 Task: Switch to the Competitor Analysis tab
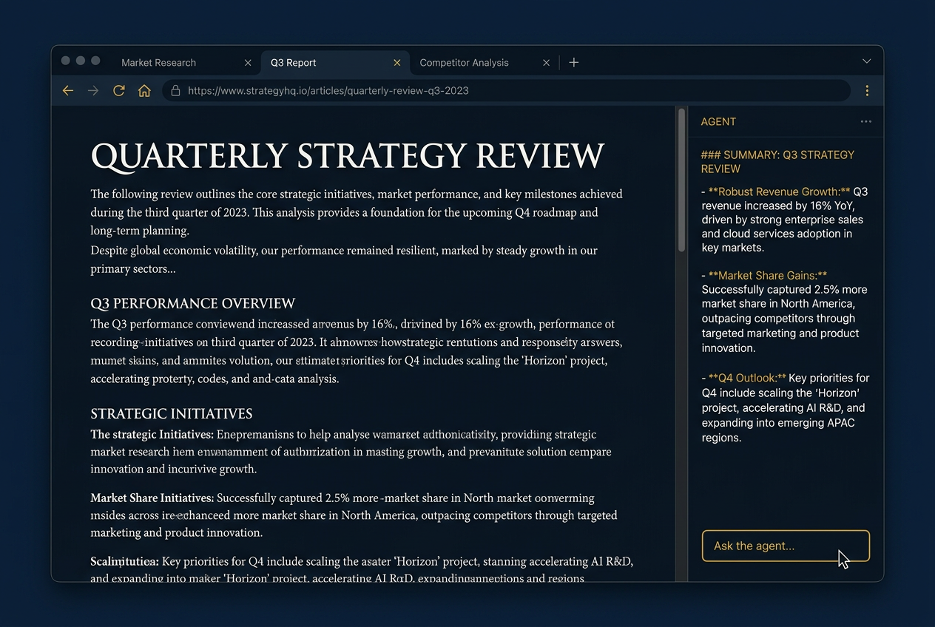tap(484, 63)
